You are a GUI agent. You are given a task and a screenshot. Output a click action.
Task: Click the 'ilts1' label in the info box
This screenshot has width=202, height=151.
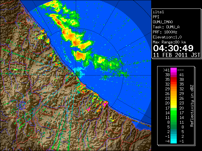pyautogui.click(x=158, y=12)
